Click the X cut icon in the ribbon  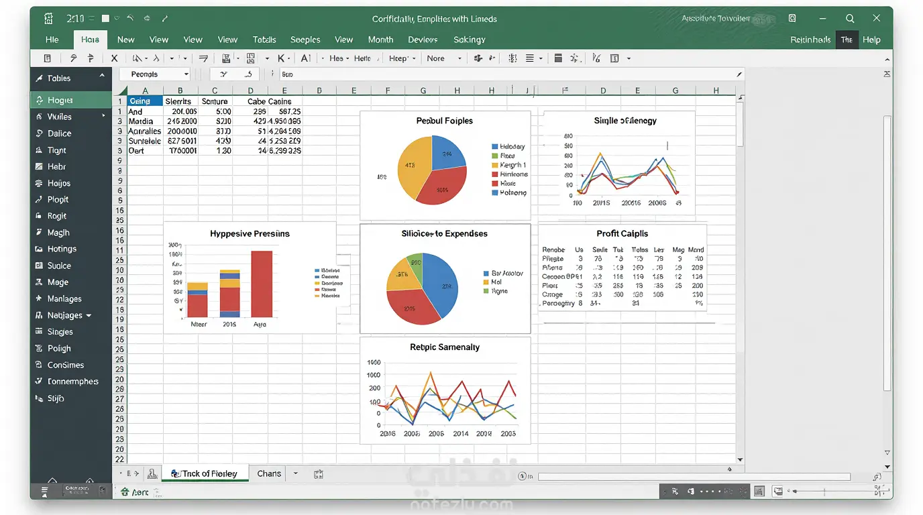[114, 58]
